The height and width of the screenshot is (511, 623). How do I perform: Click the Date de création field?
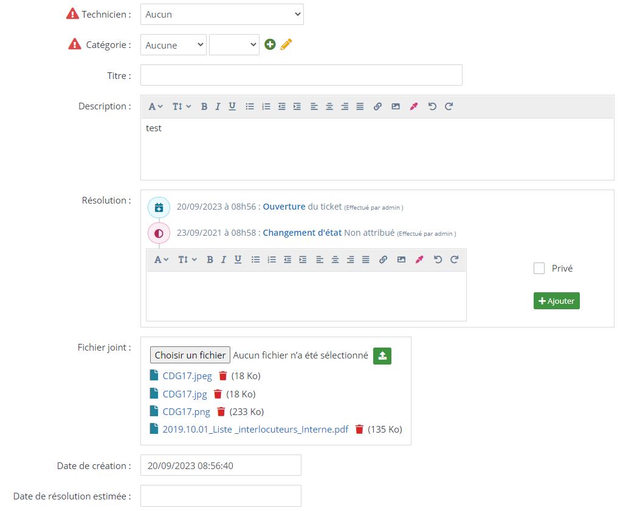point(221,465)
